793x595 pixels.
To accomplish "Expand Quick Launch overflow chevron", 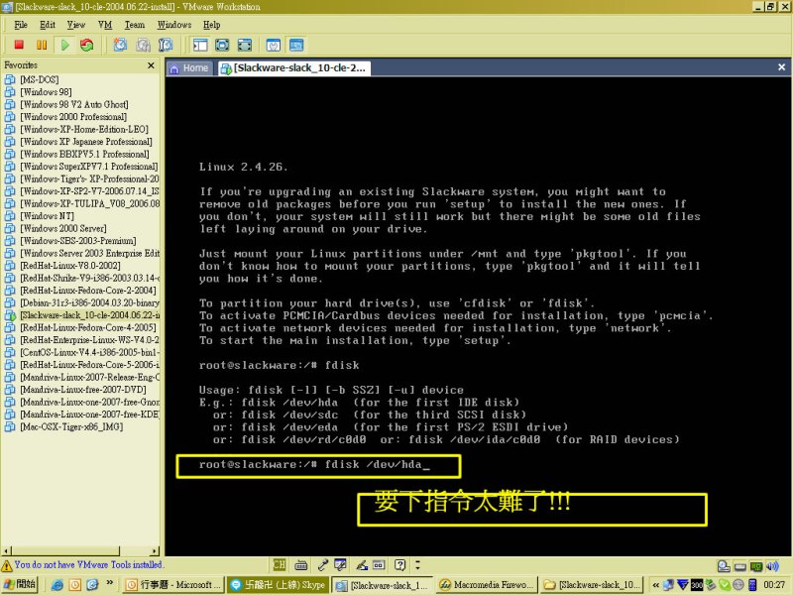I will pyautogui.click(x=110, y=583).
